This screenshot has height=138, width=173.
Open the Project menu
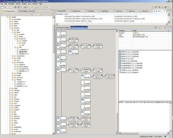tap(24, 4)
